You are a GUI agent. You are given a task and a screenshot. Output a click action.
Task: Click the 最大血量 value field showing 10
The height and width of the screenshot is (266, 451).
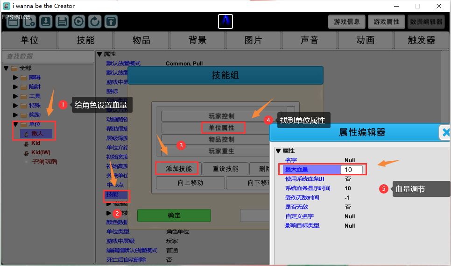tap(351, 170)
